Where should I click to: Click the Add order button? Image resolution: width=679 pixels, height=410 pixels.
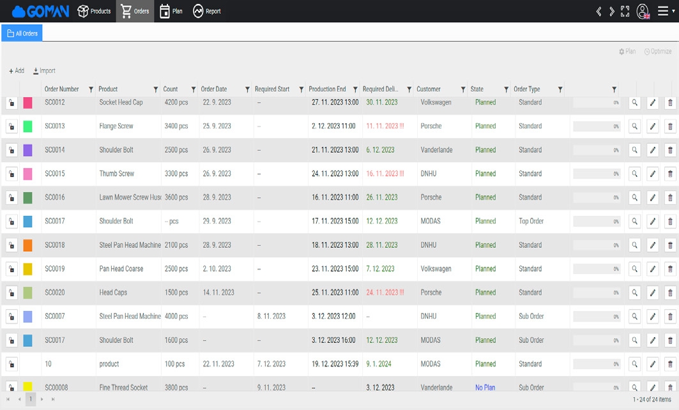pos(17,71)
